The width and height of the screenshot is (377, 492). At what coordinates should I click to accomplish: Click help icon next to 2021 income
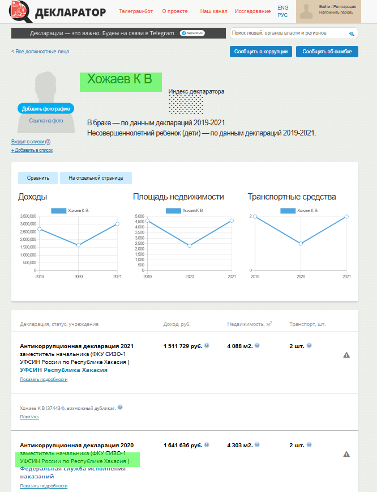pyautogui.click(x=207, y=345)
